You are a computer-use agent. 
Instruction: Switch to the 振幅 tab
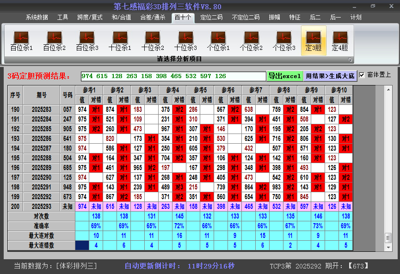coord(275,17)
